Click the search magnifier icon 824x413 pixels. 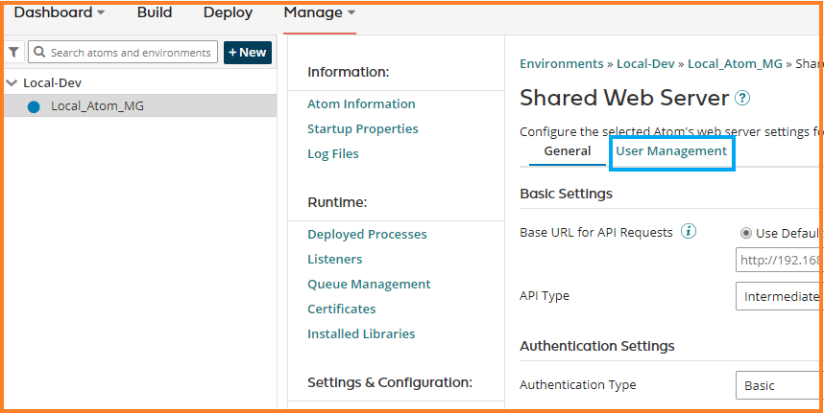(39, 53)
